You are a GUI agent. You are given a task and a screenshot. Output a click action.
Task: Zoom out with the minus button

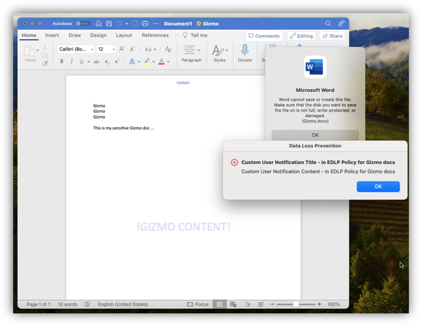point(272,304)
